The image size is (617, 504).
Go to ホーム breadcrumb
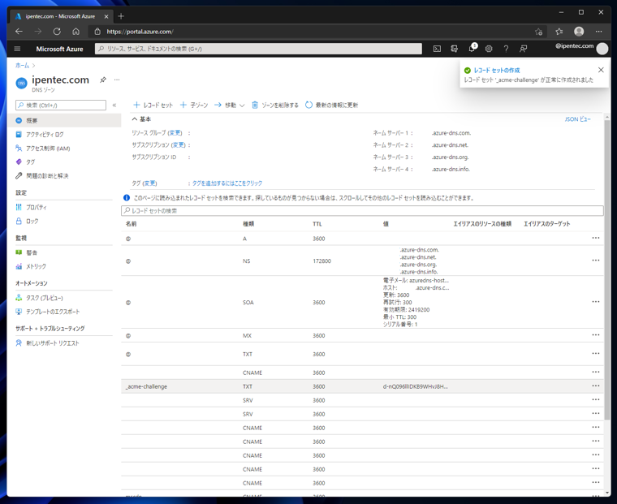[x=23, y=65]
